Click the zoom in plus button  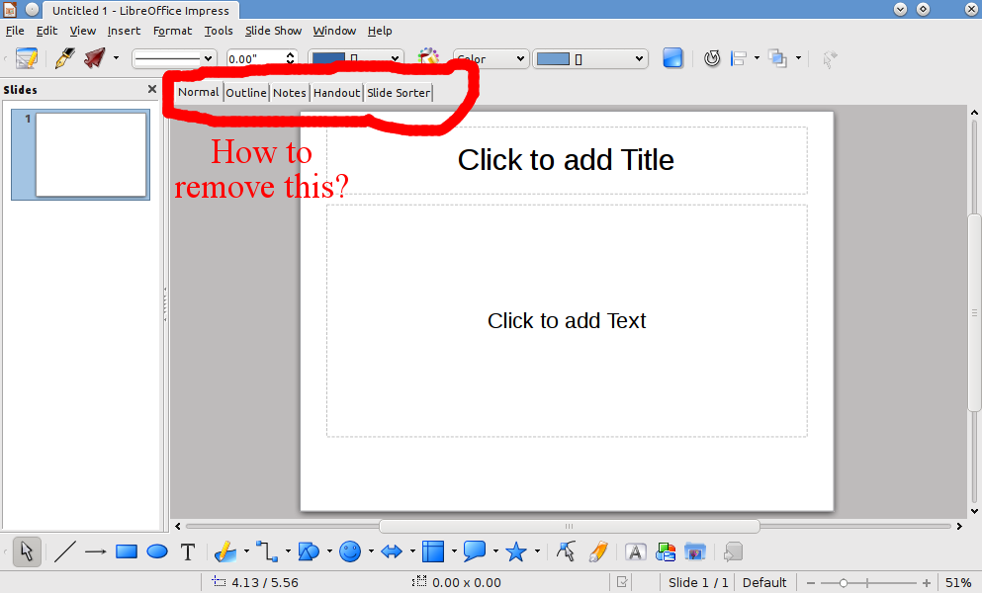927,583
